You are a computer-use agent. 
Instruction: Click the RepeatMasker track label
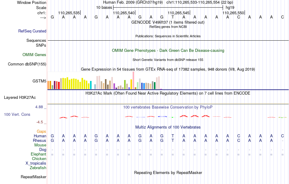tap(33, 177)
